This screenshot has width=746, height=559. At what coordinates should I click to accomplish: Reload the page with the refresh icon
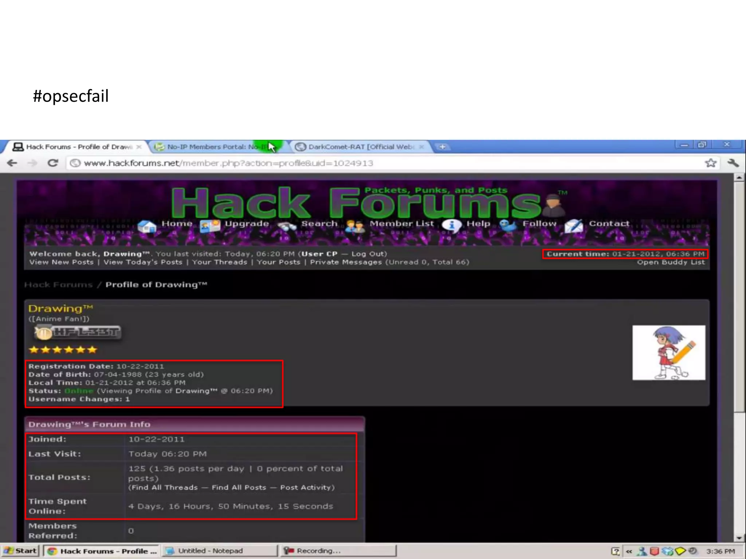(53, 163)
